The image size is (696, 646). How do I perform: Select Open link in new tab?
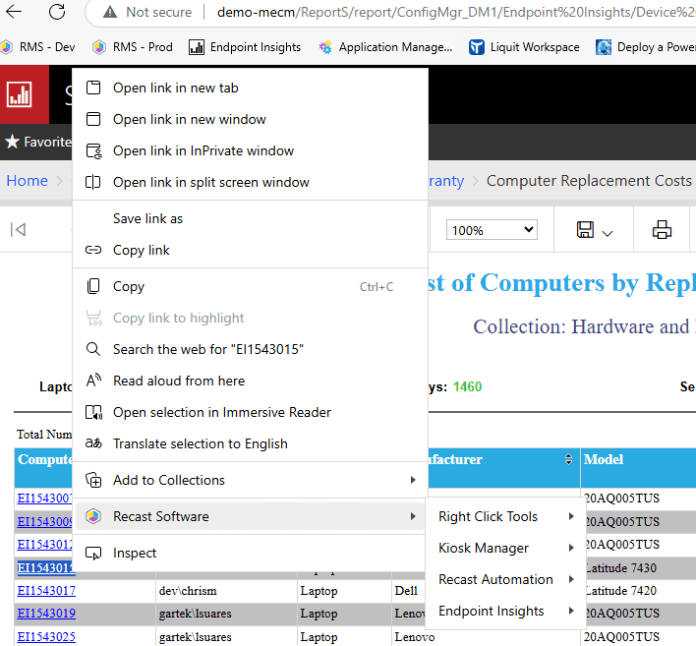click(175, 88)
